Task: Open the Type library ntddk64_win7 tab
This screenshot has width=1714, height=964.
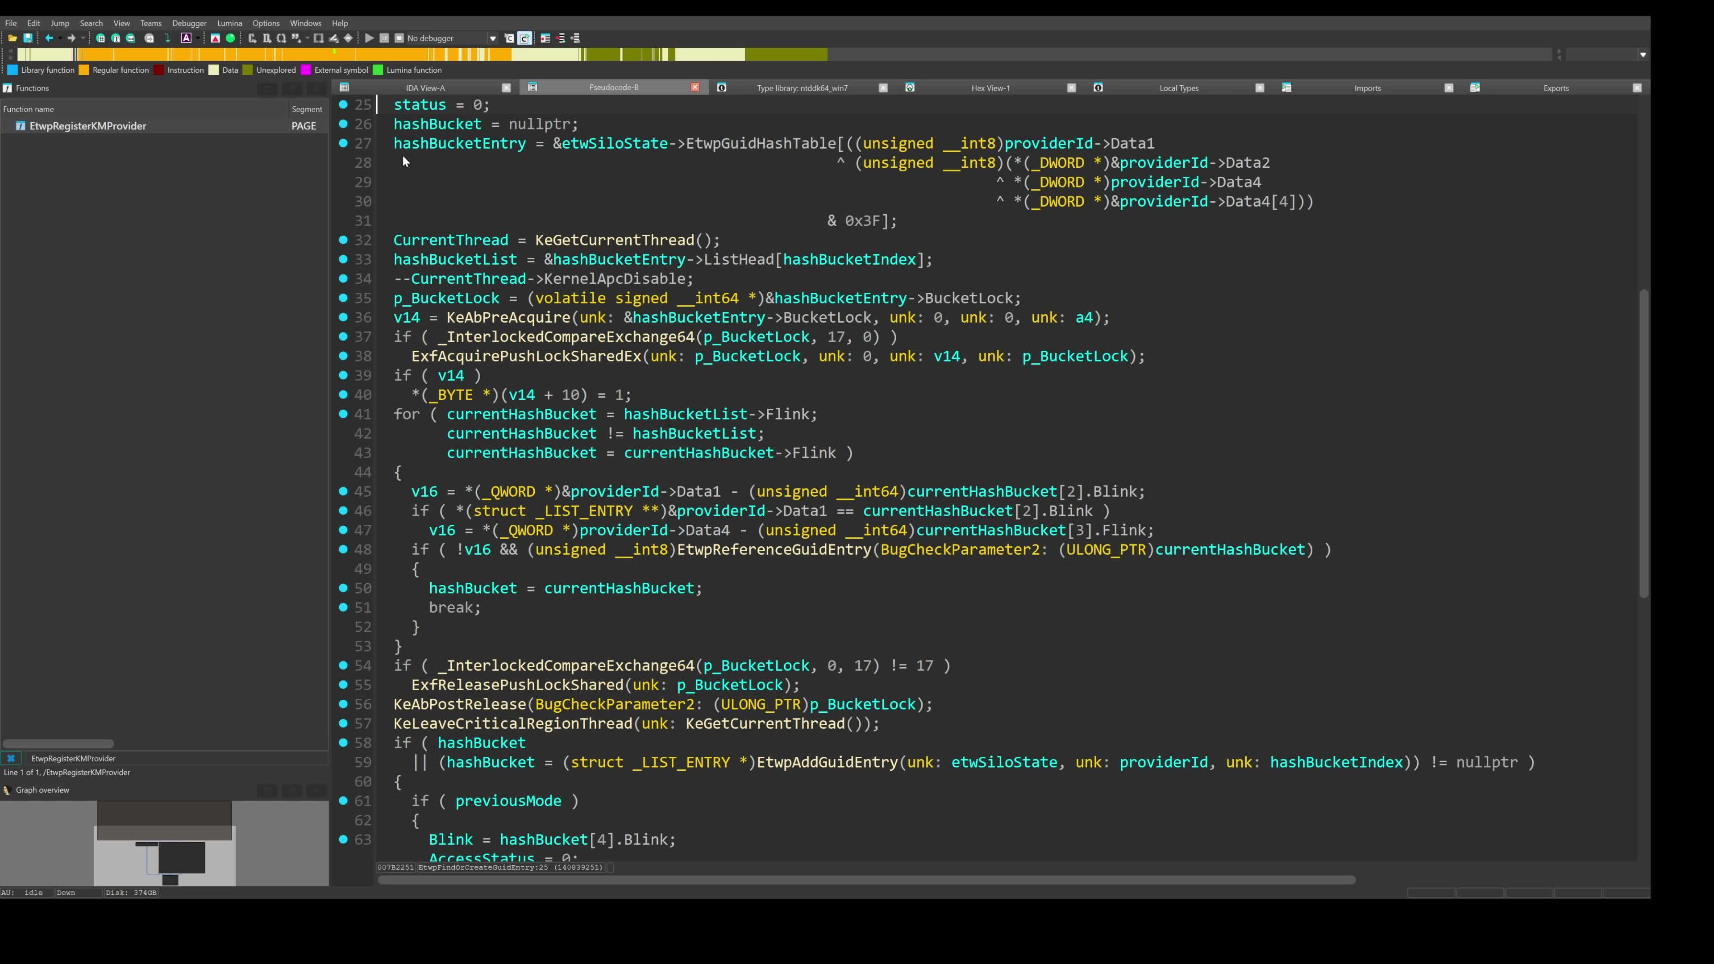Action: [802, 88]
